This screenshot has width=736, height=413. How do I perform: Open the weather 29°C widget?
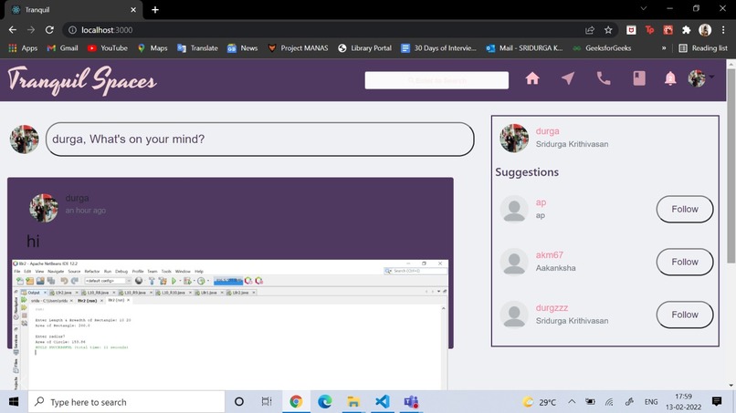click(x=540, y=402)
